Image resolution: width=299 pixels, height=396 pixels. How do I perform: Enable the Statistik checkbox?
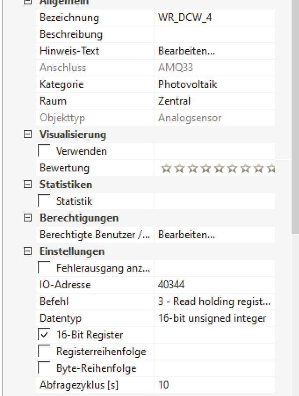click(x=44, y=201)
